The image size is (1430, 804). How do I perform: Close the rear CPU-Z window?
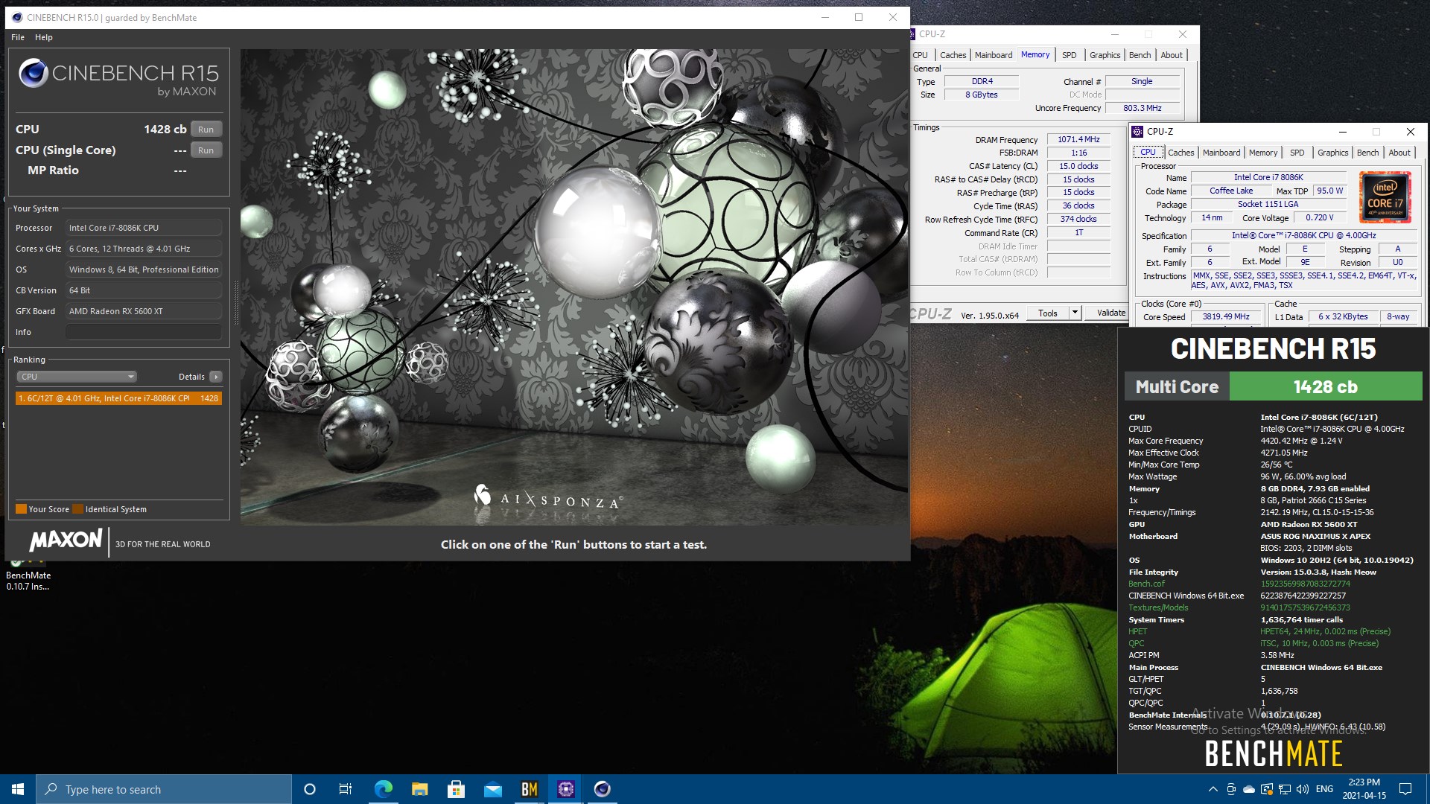[1182, 34]
